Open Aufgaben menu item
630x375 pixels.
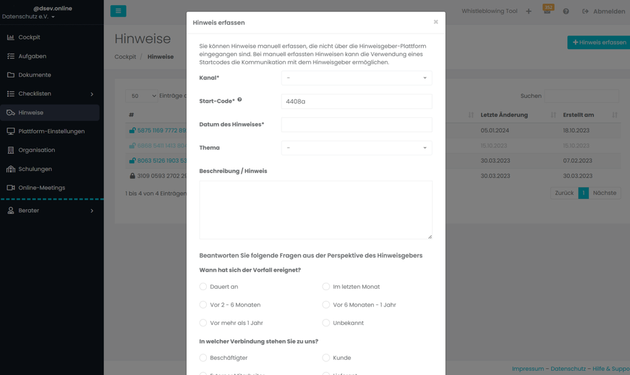[32, 56]
